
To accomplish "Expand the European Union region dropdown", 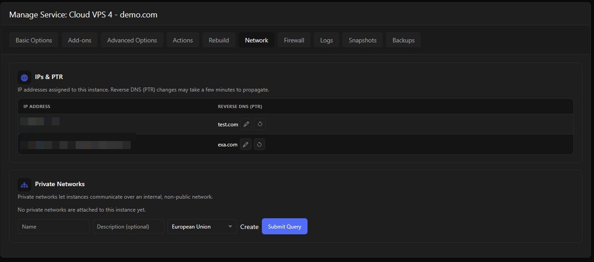I will click(202, 226).
